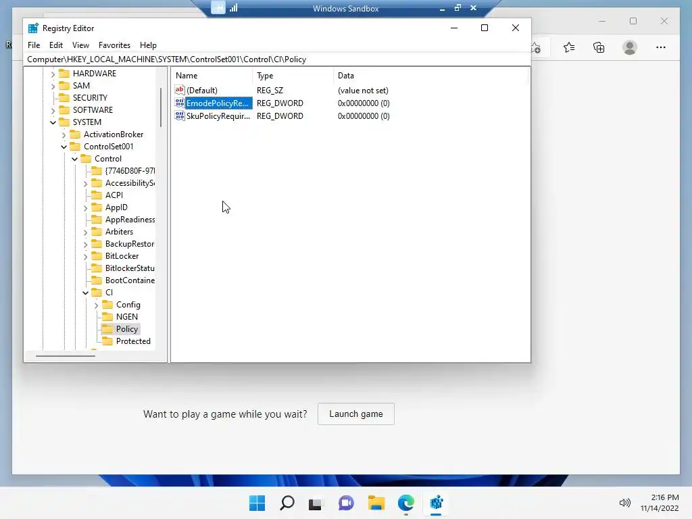The image size is (692, 519).
Task: Collapse the SYSTEM key
Action: (x=53, y=122)
